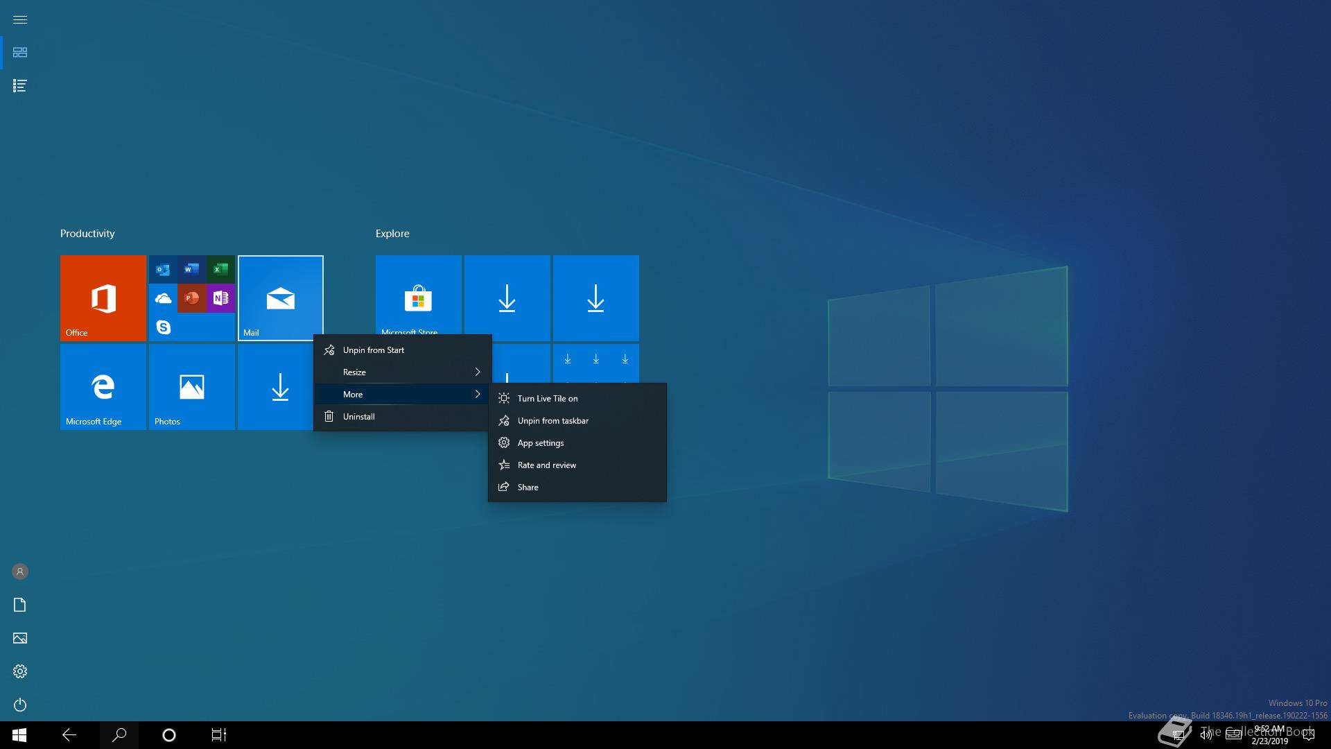Click the Productivity group header

tap(87, 234)
